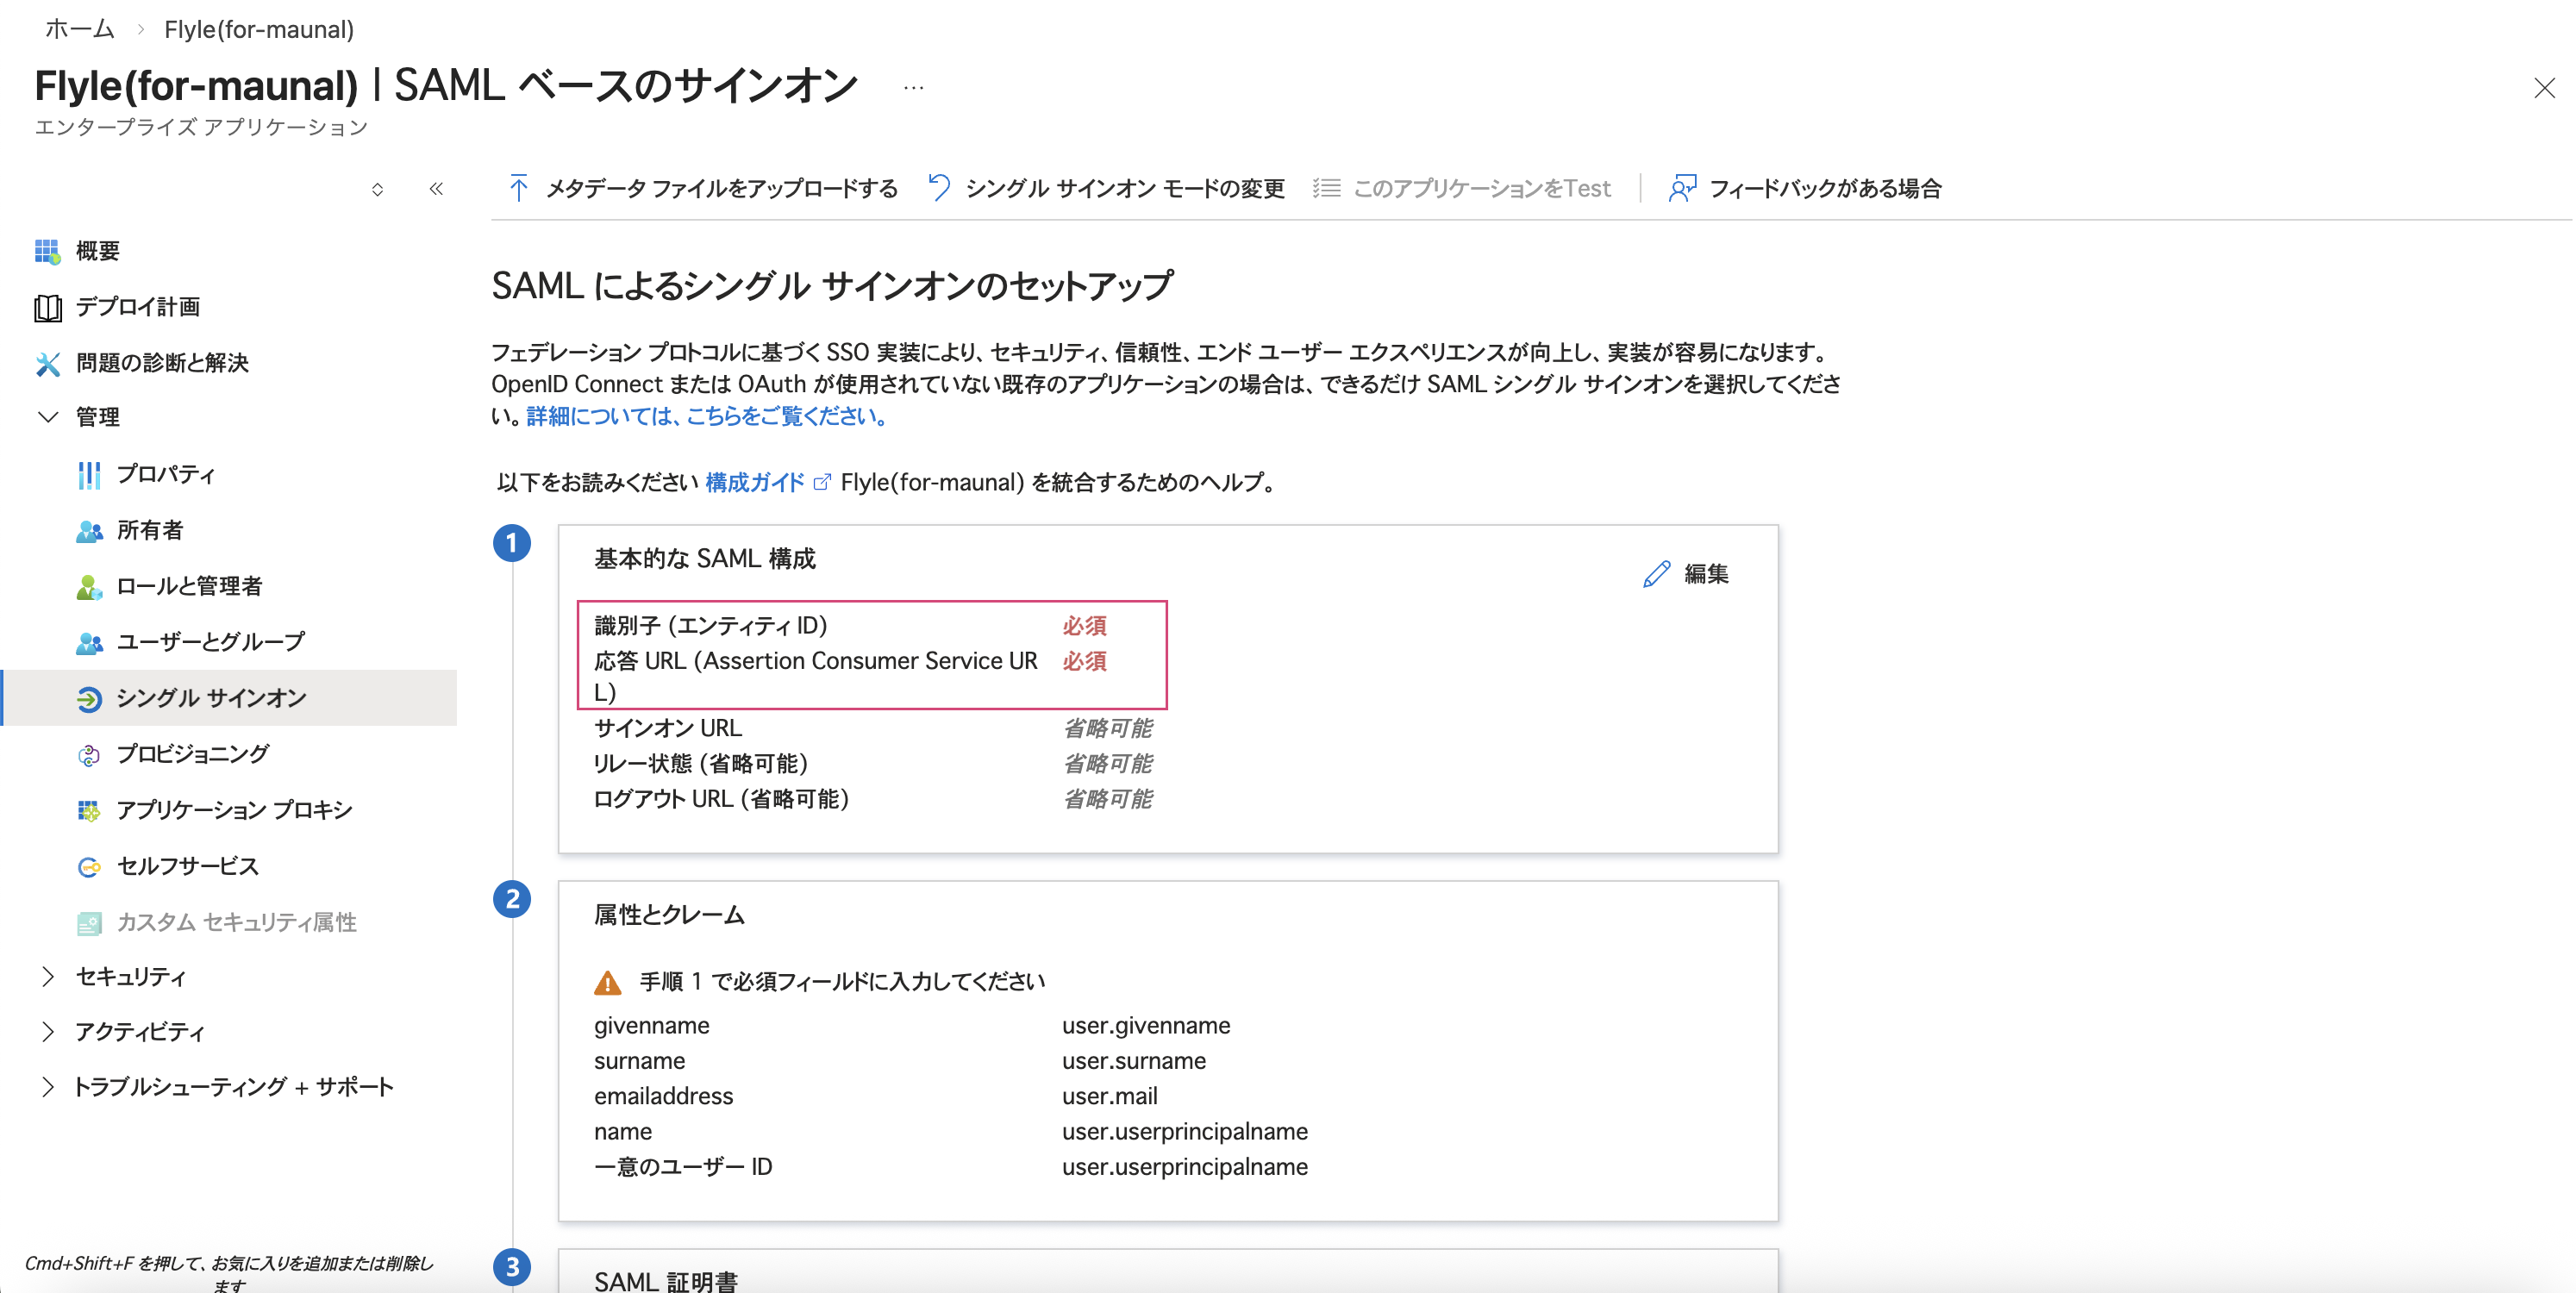2576x1293 pixels.
Task: Expand the セキュリティ section
Action: tap(47, 976)
